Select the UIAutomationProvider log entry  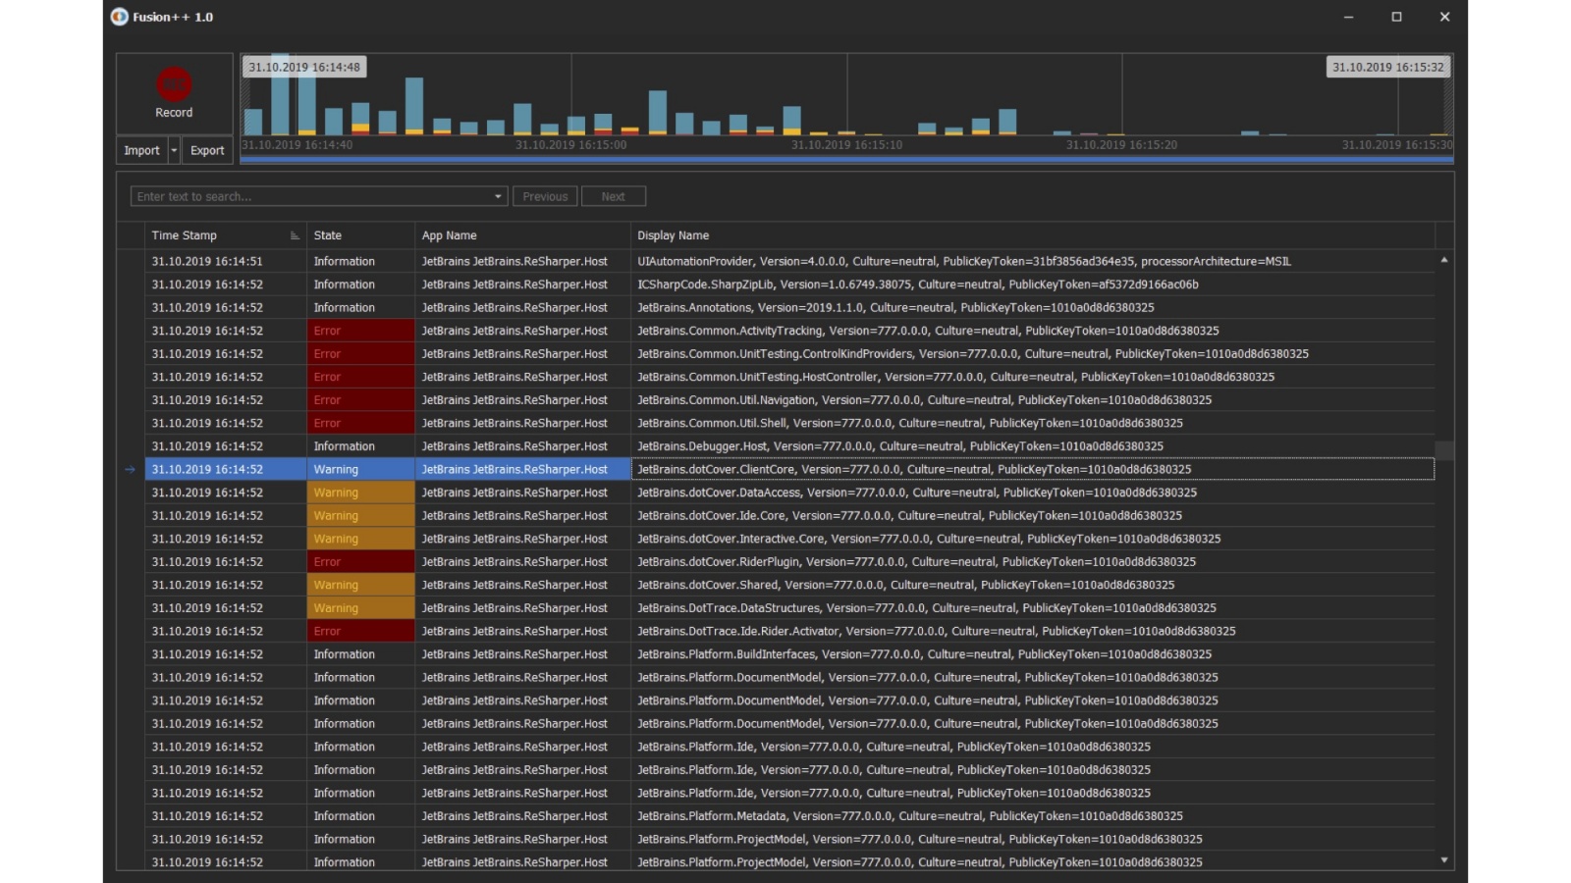789,262
